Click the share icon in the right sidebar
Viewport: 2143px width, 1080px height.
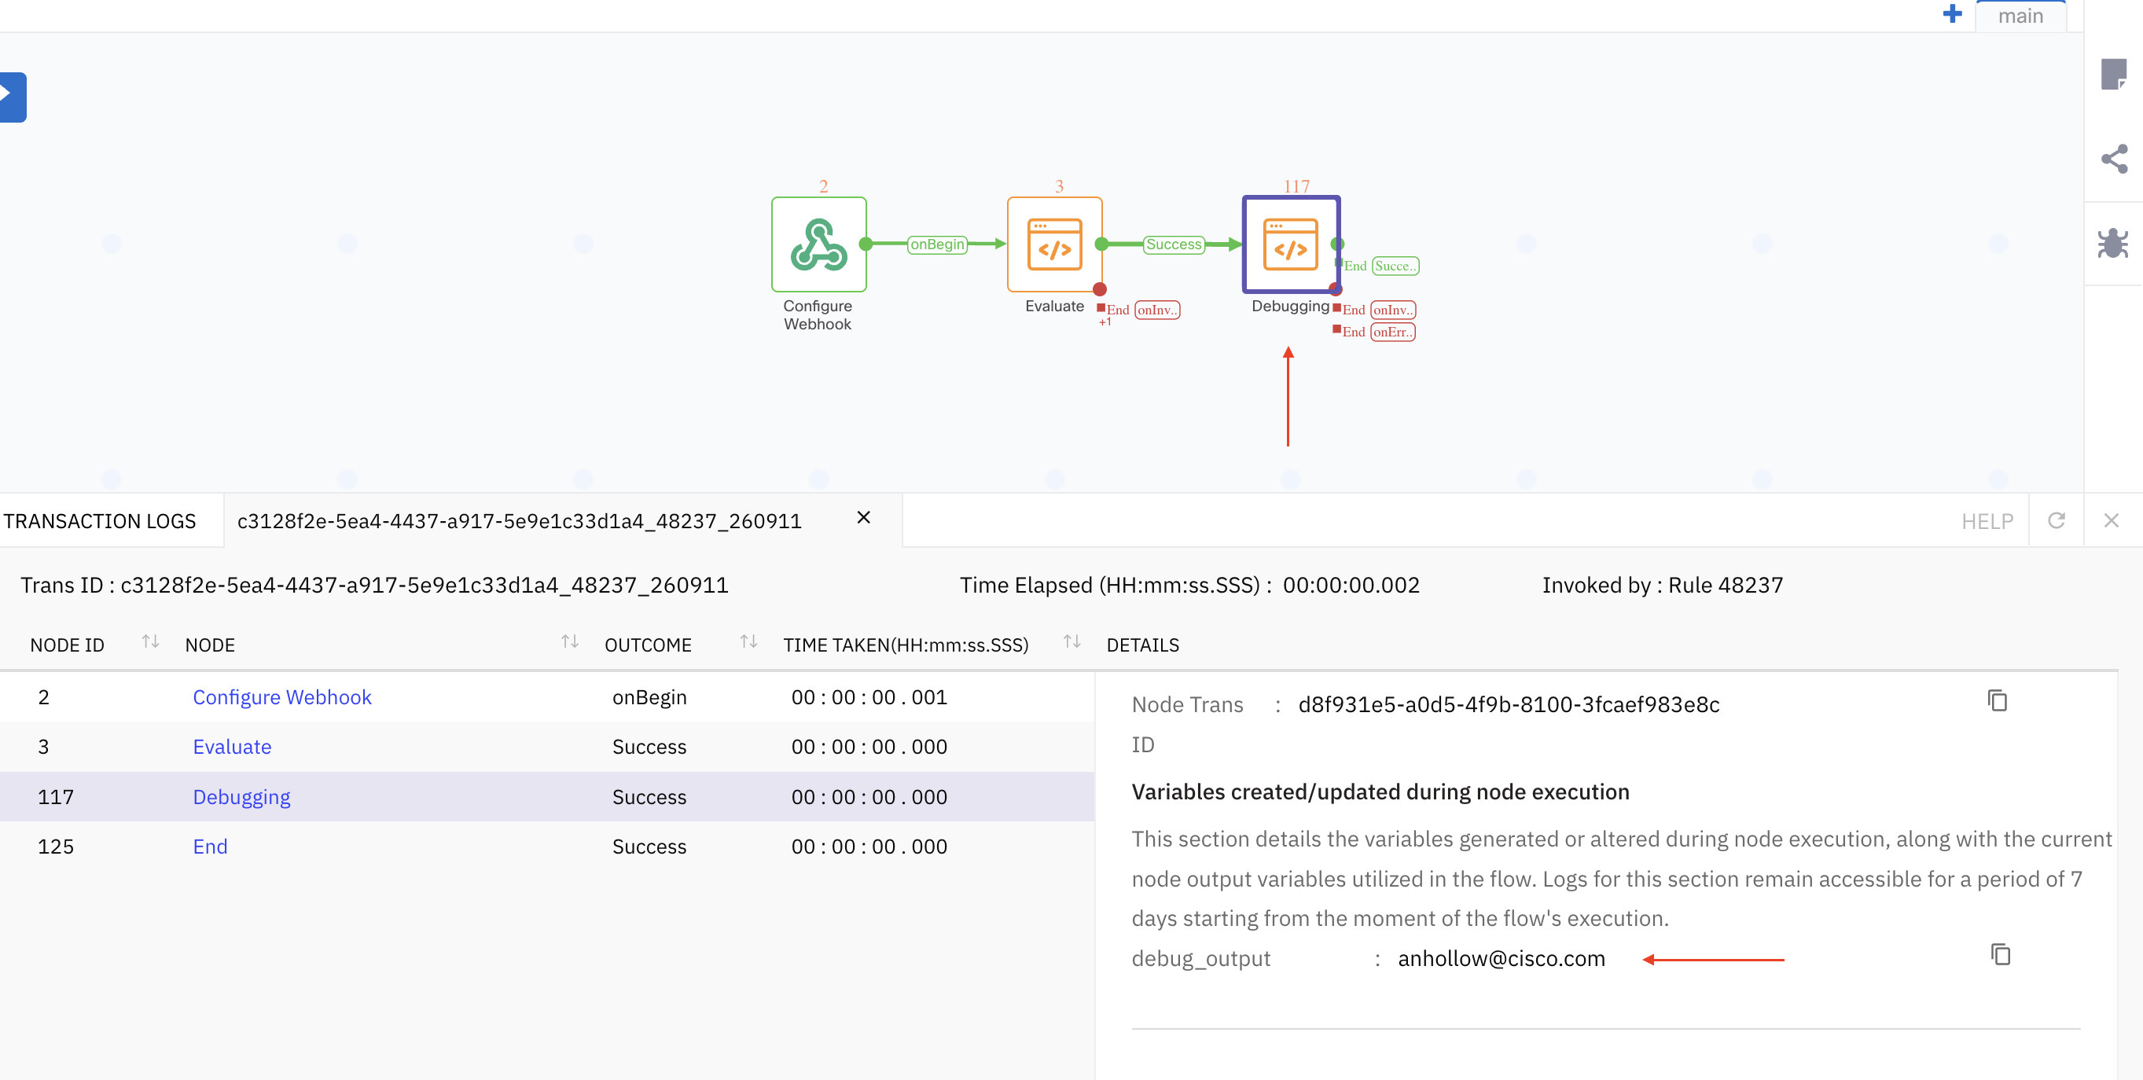pos(2113,159)
